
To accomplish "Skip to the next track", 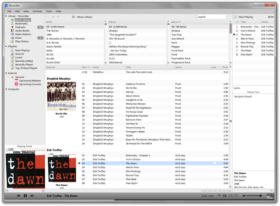I will click(32, 196).
